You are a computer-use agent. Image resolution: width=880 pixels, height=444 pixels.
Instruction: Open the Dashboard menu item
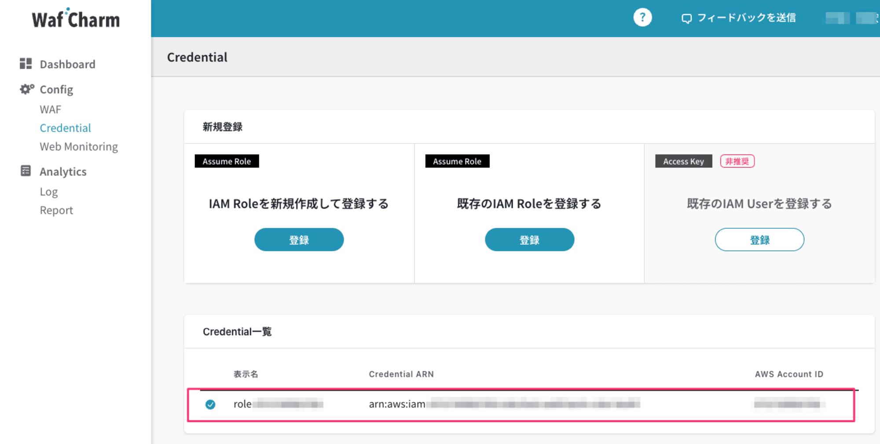[x=67, y=64]
